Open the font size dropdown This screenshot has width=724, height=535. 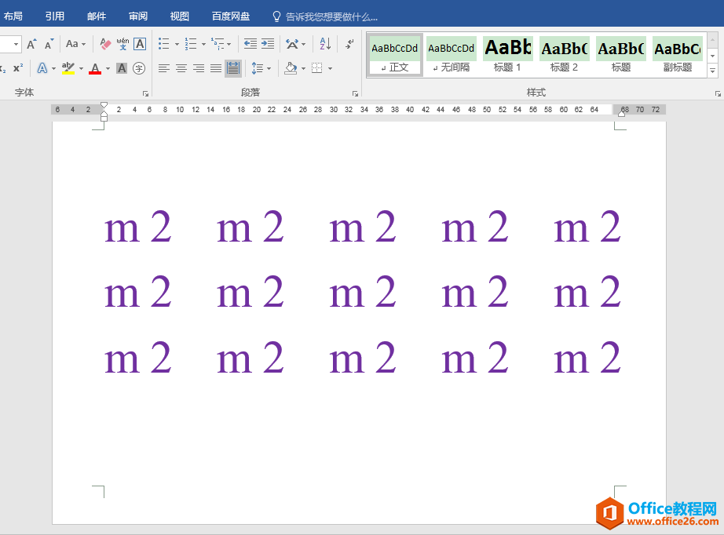click(16, 44)
